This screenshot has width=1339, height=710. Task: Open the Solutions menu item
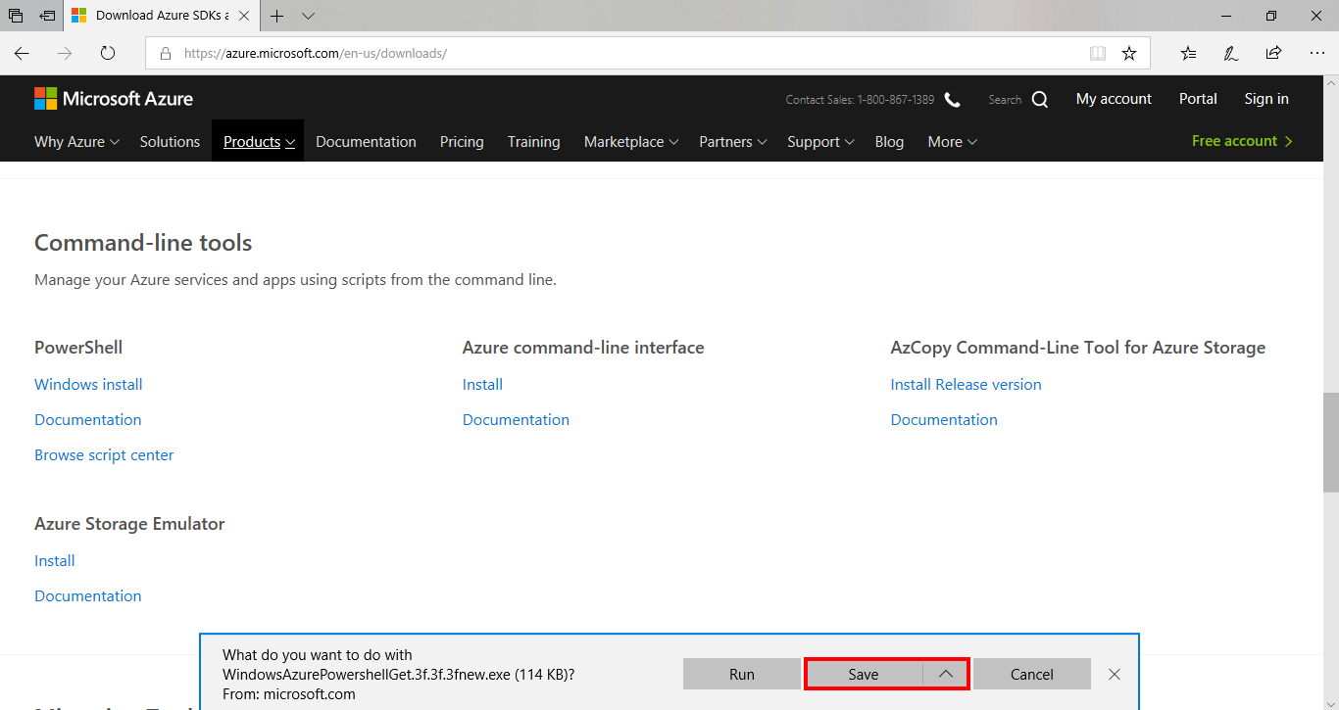click(170, 142)
